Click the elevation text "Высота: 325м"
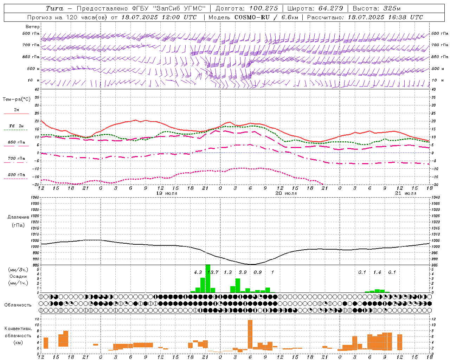The image size is (450, 360). (x=377, y=8)
